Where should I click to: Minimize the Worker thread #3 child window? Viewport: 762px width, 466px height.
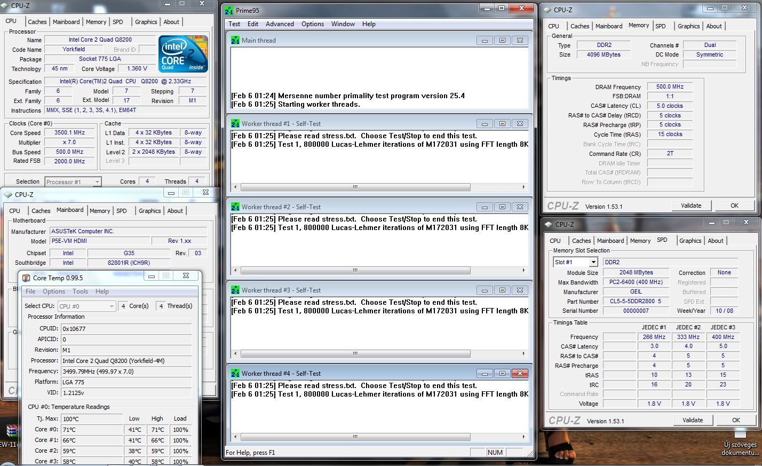pos(485,290)
